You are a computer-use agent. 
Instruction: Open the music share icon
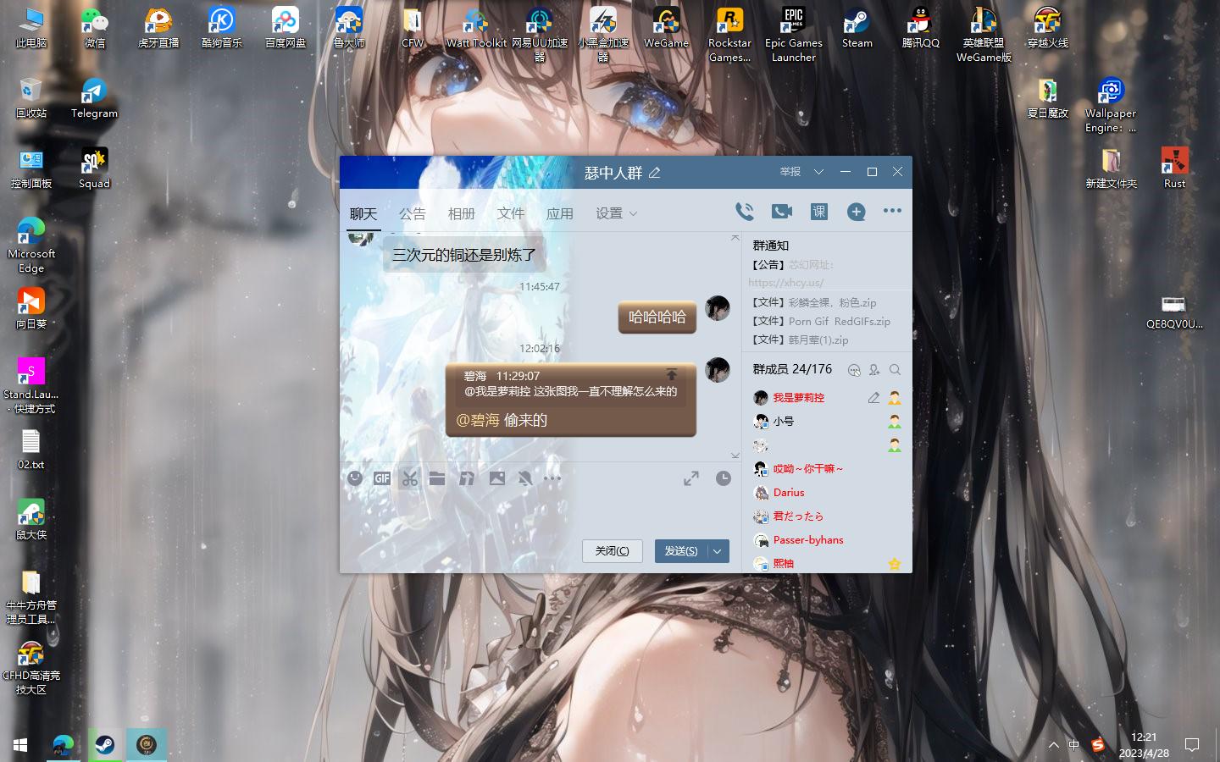(467, 478)
